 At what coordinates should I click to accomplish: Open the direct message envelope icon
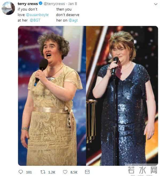[x=87, y=172]
